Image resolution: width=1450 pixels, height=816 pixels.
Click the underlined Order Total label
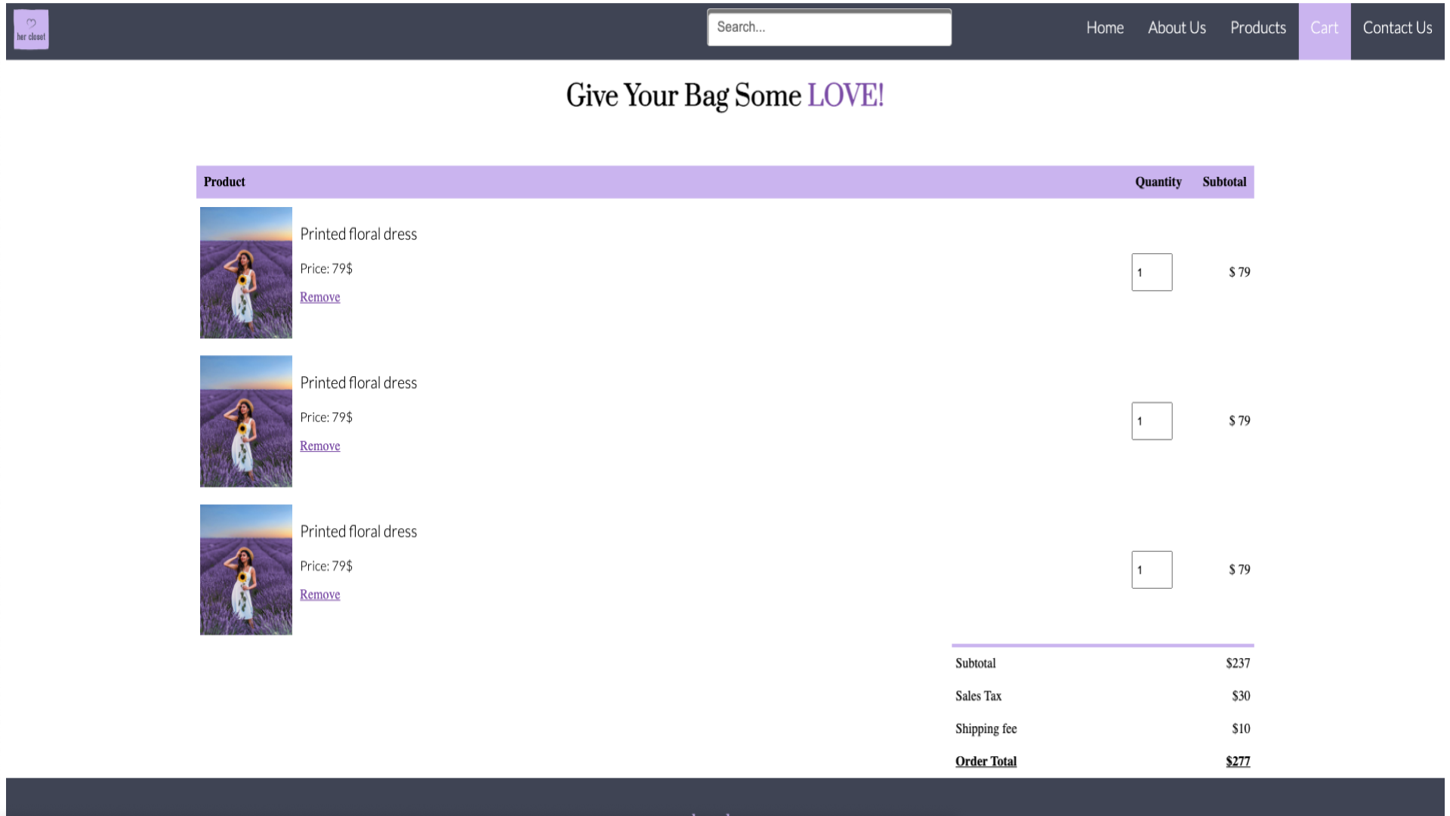coord(985,761)
